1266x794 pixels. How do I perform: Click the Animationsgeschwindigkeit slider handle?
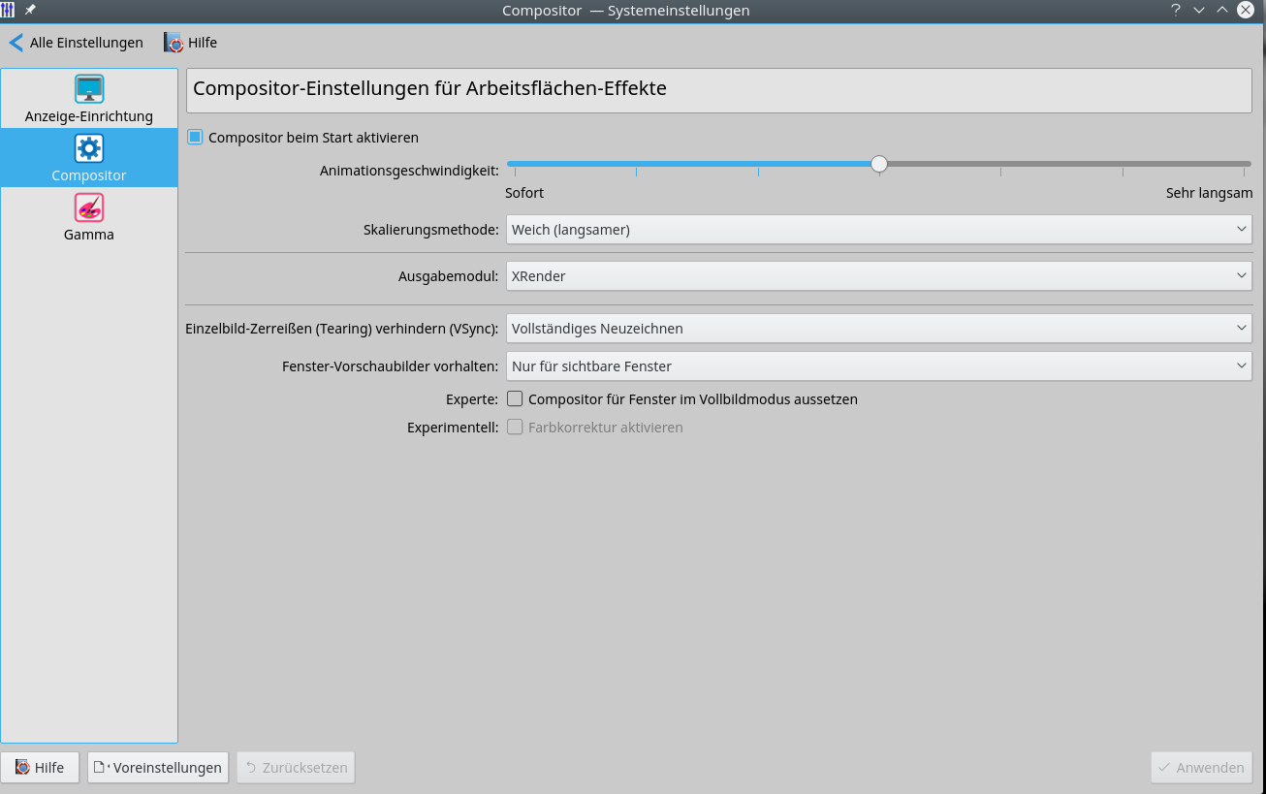pyautogui.click(x=879, y=164)
